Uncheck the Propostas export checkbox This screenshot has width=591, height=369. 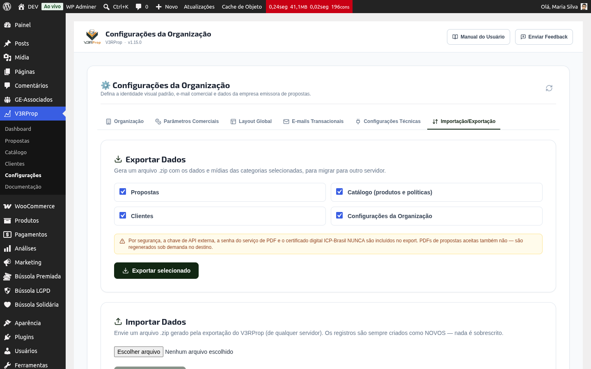tap(123, 191)
